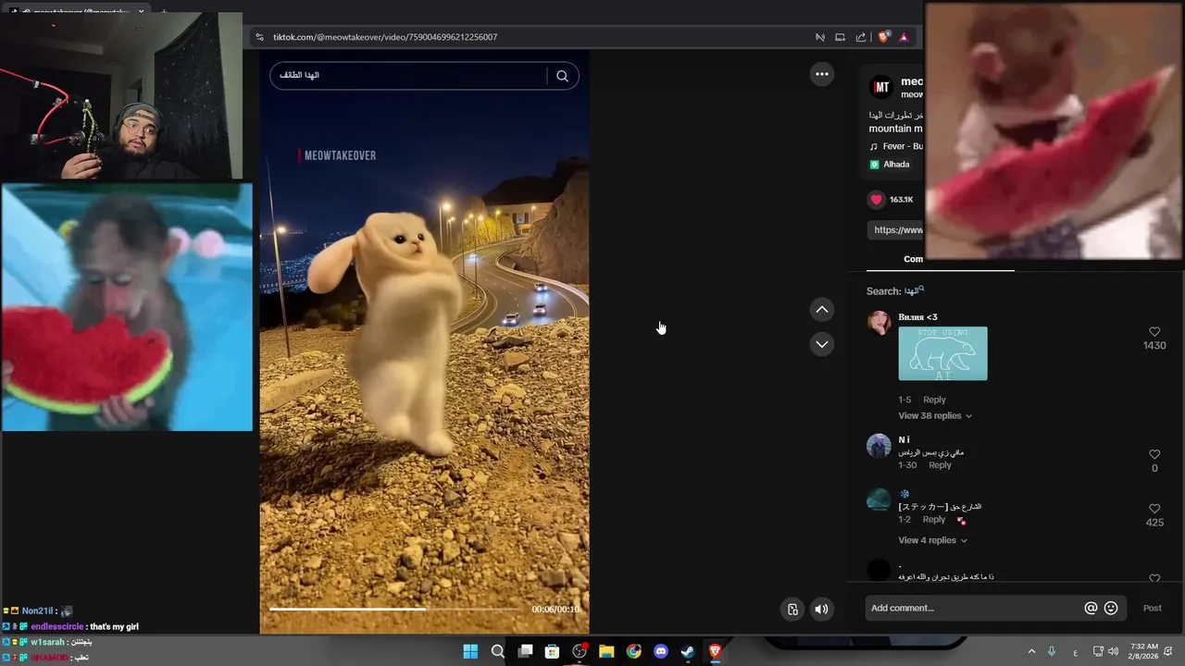Reply to N i comment

(940, 465)
